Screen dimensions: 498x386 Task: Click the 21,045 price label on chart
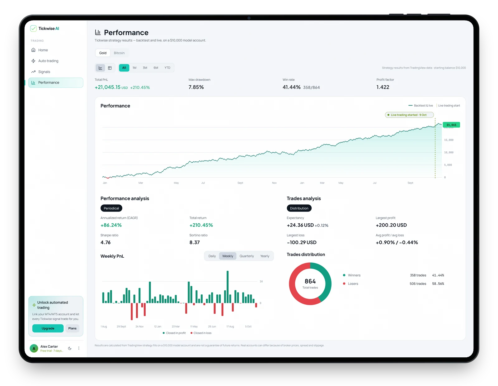coord(451,125)
